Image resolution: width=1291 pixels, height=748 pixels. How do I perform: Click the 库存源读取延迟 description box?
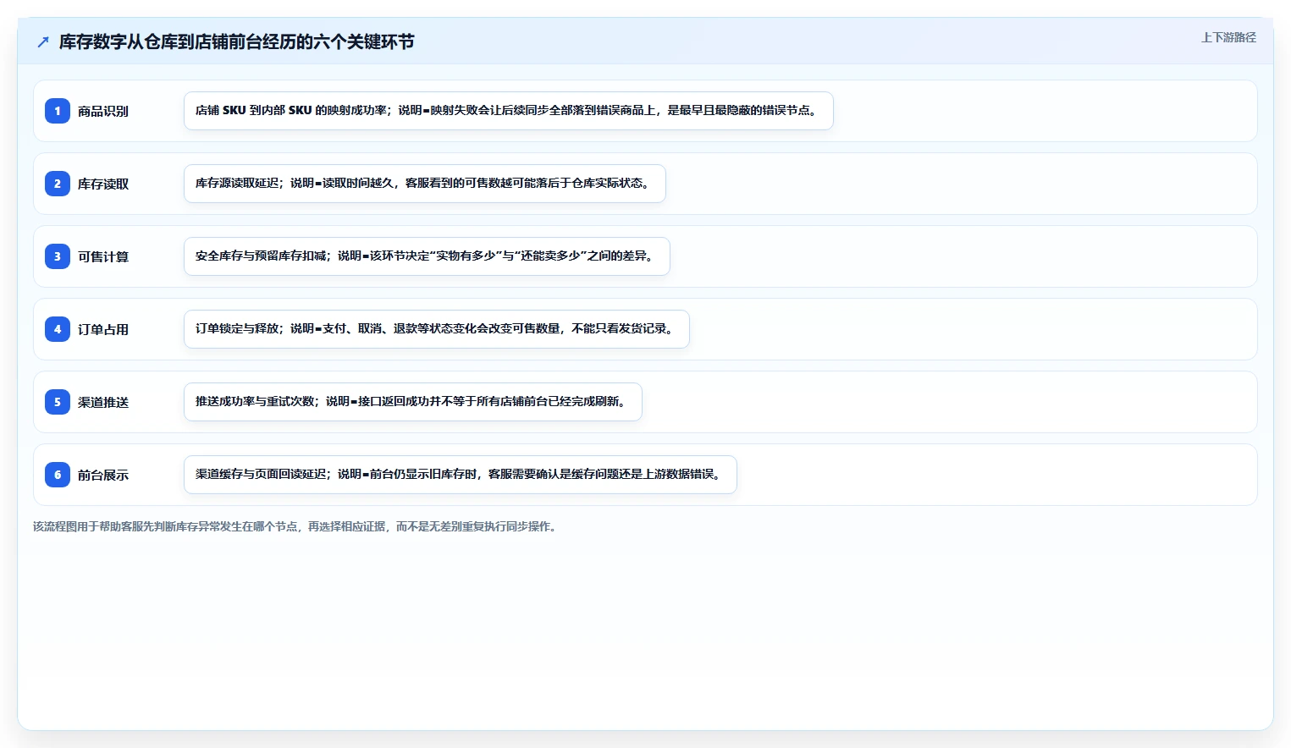[x=425, y=184]
